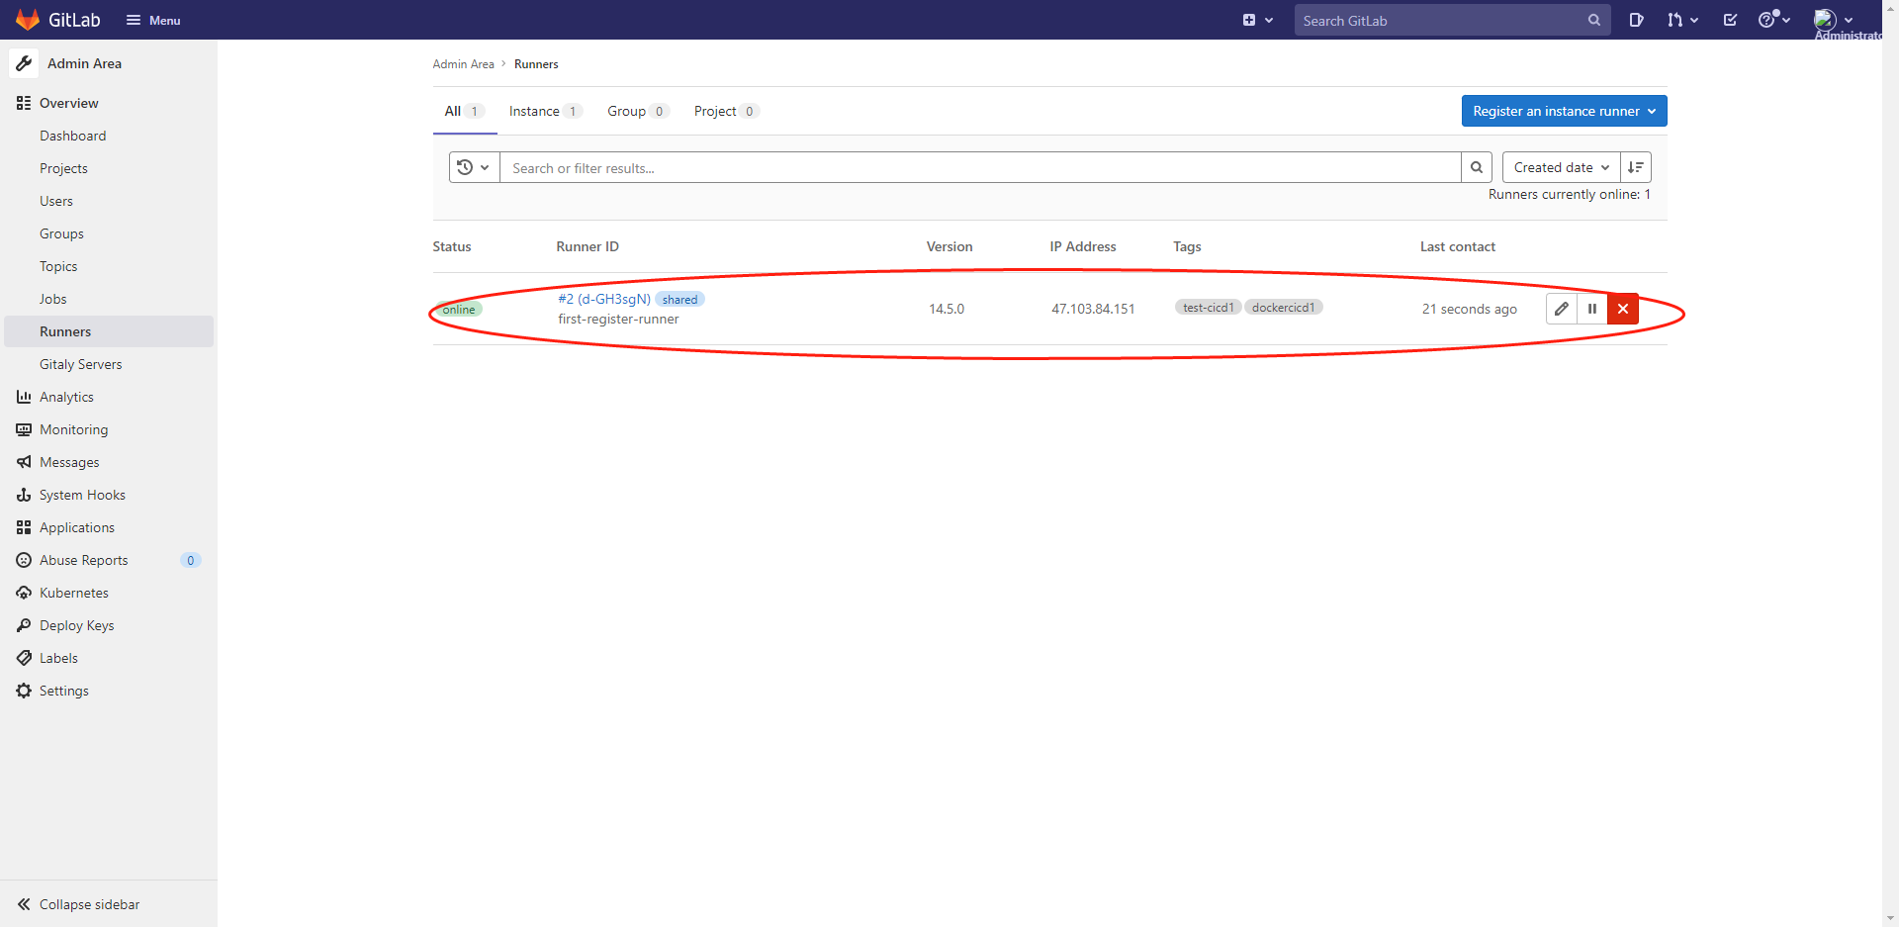This screenshot has height=927, width=1899.
Task: Click the Monitoring monitor icon
Action: coord(24,429)
